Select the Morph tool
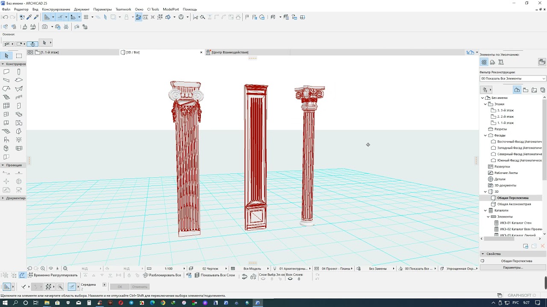Viewport: 547px width, 307px height. (6, 148)
